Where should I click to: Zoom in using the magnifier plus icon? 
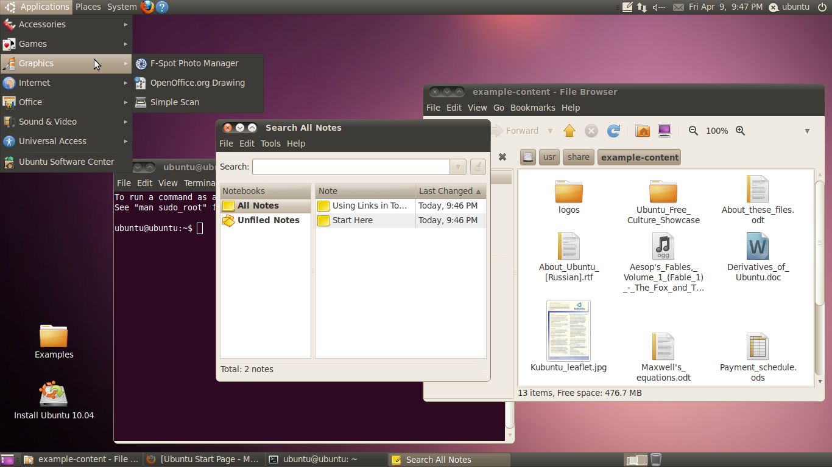click(740, 131)
